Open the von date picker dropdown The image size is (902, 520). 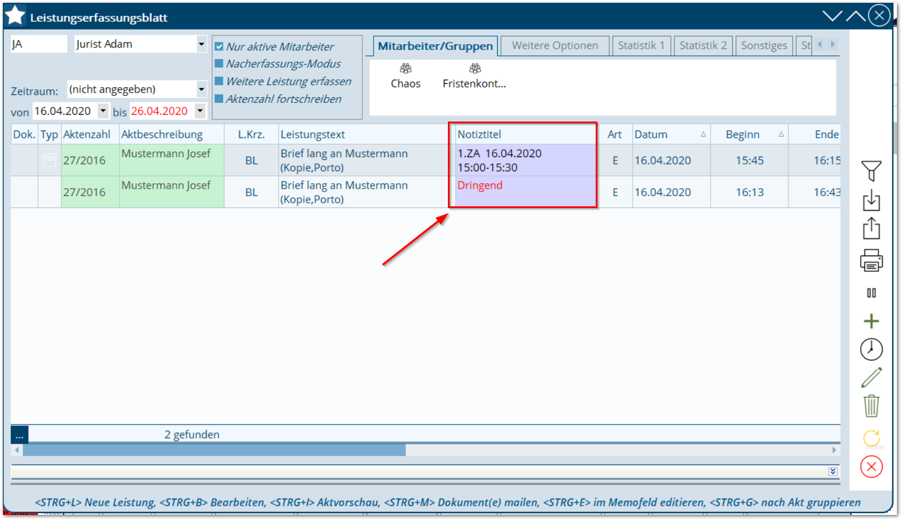103,111
